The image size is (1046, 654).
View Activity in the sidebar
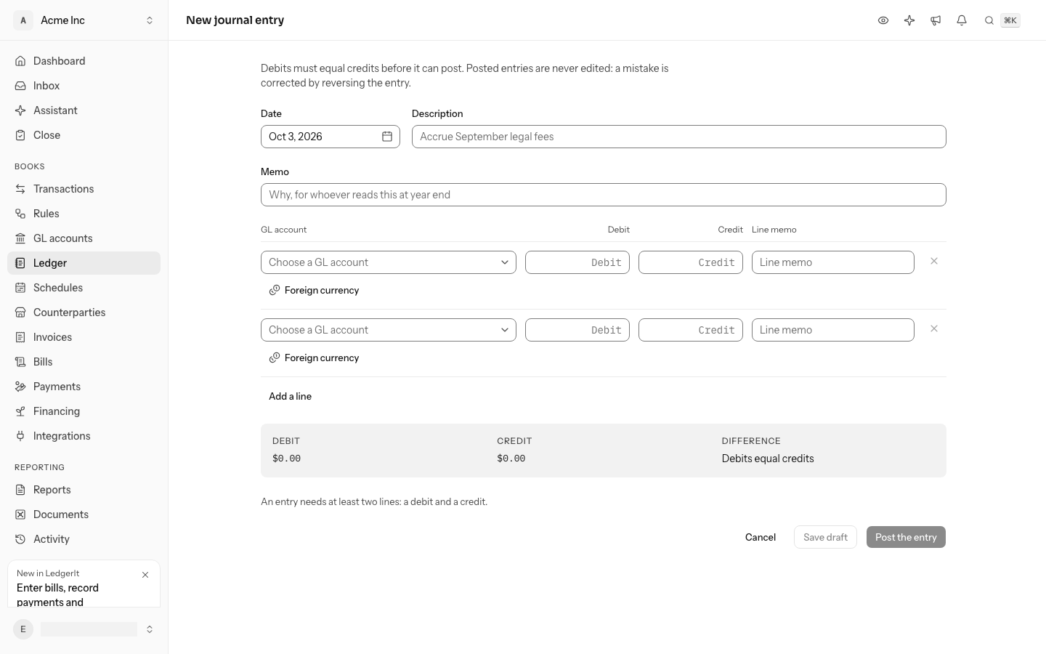click(84, 539)
